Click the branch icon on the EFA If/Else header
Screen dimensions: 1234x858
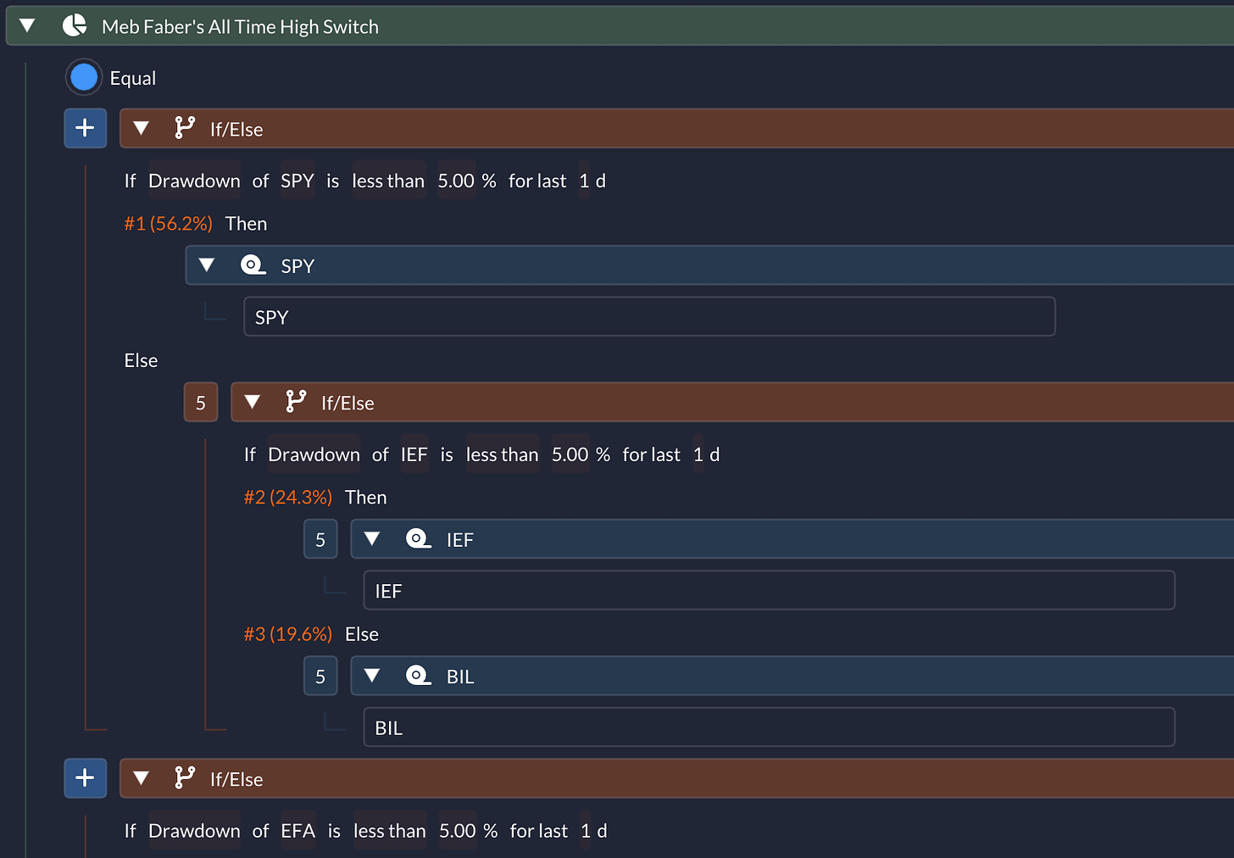tap(184, 778)
